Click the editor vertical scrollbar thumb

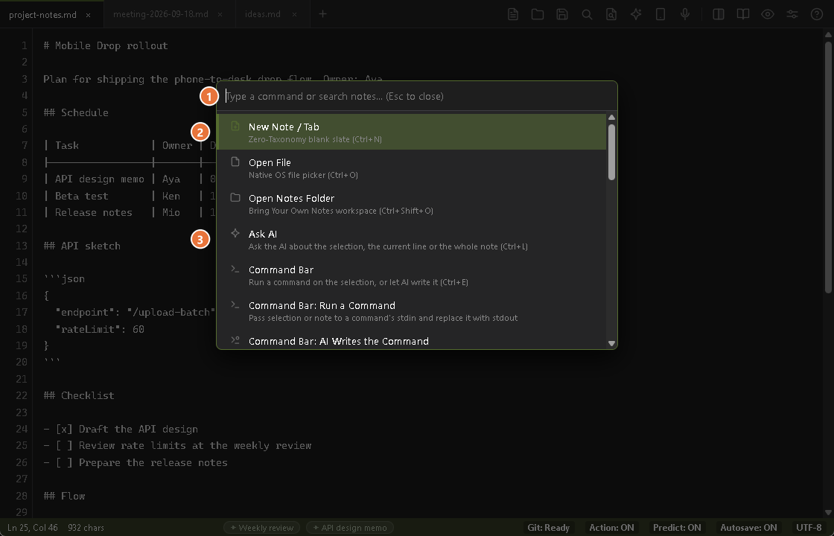click(x=828, y=167)
